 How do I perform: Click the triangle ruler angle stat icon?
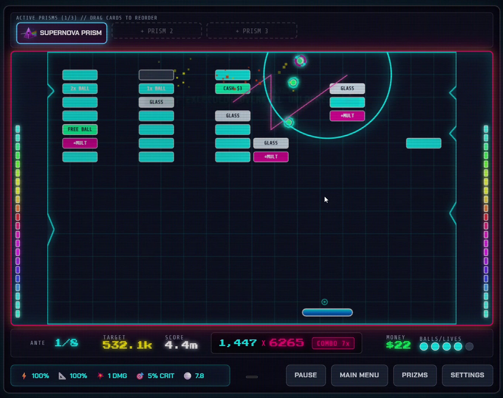62,376
